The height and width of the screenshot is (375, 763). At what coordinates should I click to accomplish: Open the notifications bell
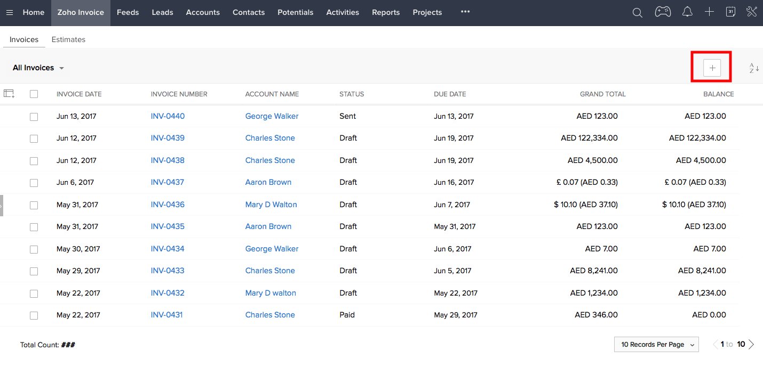pos(687,12)
